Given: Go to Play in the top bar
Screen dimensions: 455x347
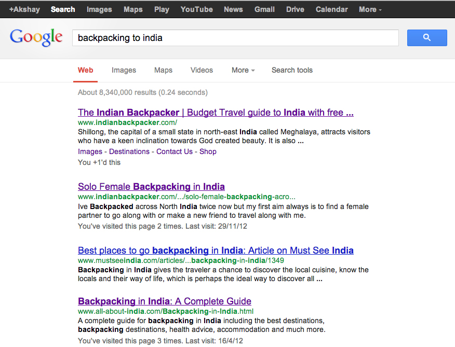Looking at the screenshot, I should click(x=162, y=9).
